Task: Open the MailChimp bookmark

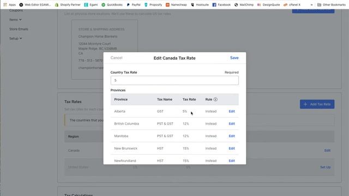Action: click(244, 5)
